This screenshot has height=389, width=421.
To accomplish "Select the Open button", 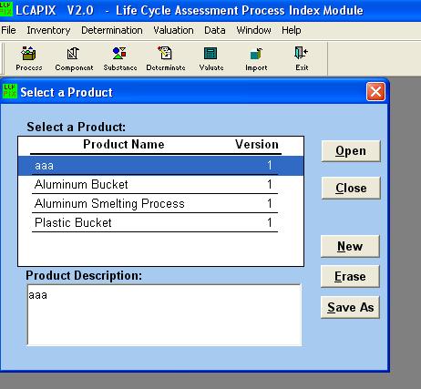I will click(351, 151).
